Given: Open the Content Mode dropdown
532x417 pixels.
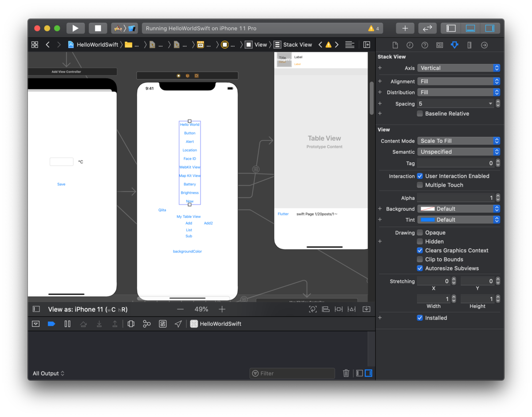Looking at the screenshot, I should 458,140.
